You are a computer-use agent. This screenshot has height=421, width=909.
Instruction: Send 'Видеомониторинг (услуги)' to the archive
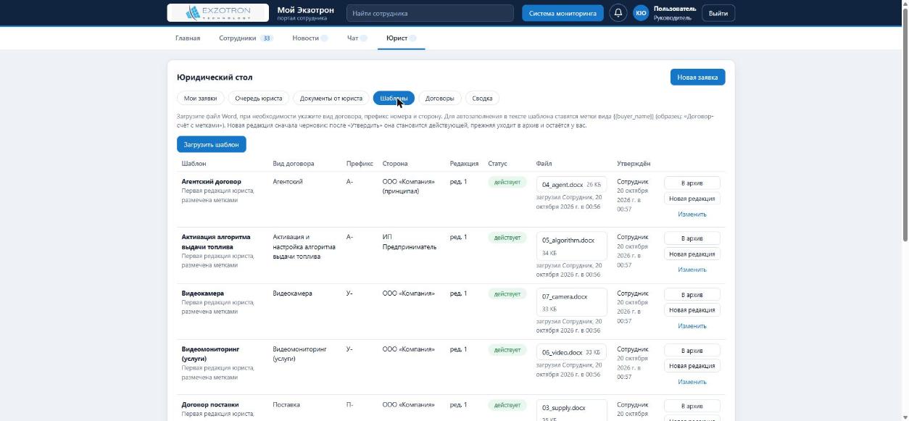pyautogui.click(x=692, y=351)
